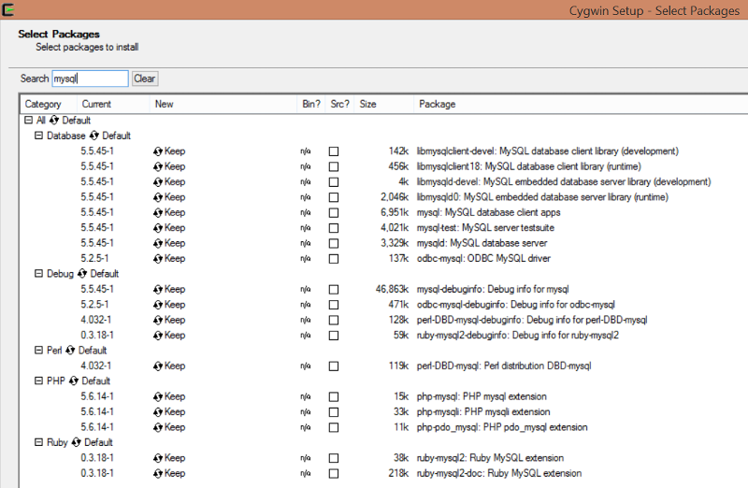Tick the Src checkbox for php-mysqli
Screen dimensions: 748x488
334,412
